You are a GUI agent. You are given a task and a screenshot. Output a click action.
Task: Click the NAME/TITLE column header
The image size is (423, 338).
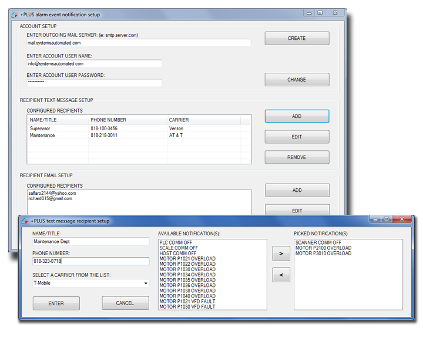click(58, 120)
